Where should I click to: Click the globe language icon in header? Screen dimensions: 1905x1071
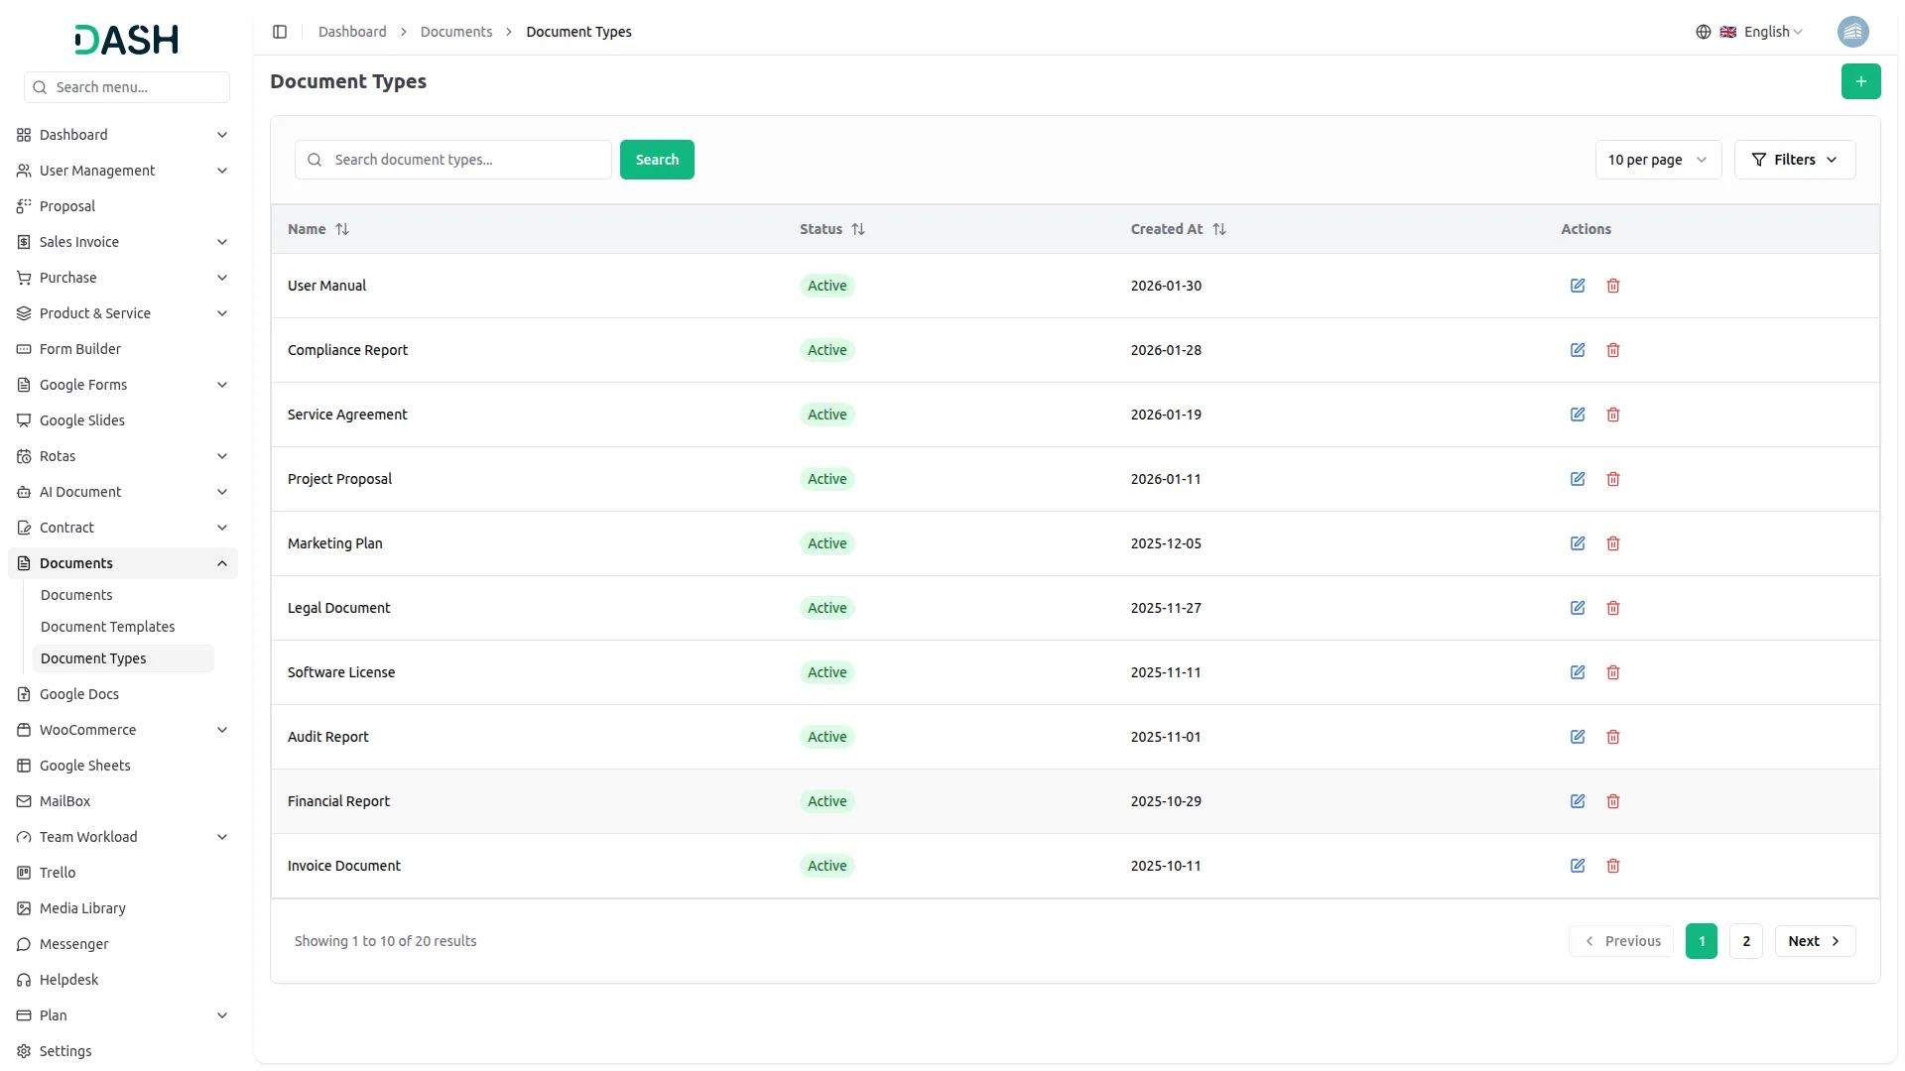pos(1704,31)
